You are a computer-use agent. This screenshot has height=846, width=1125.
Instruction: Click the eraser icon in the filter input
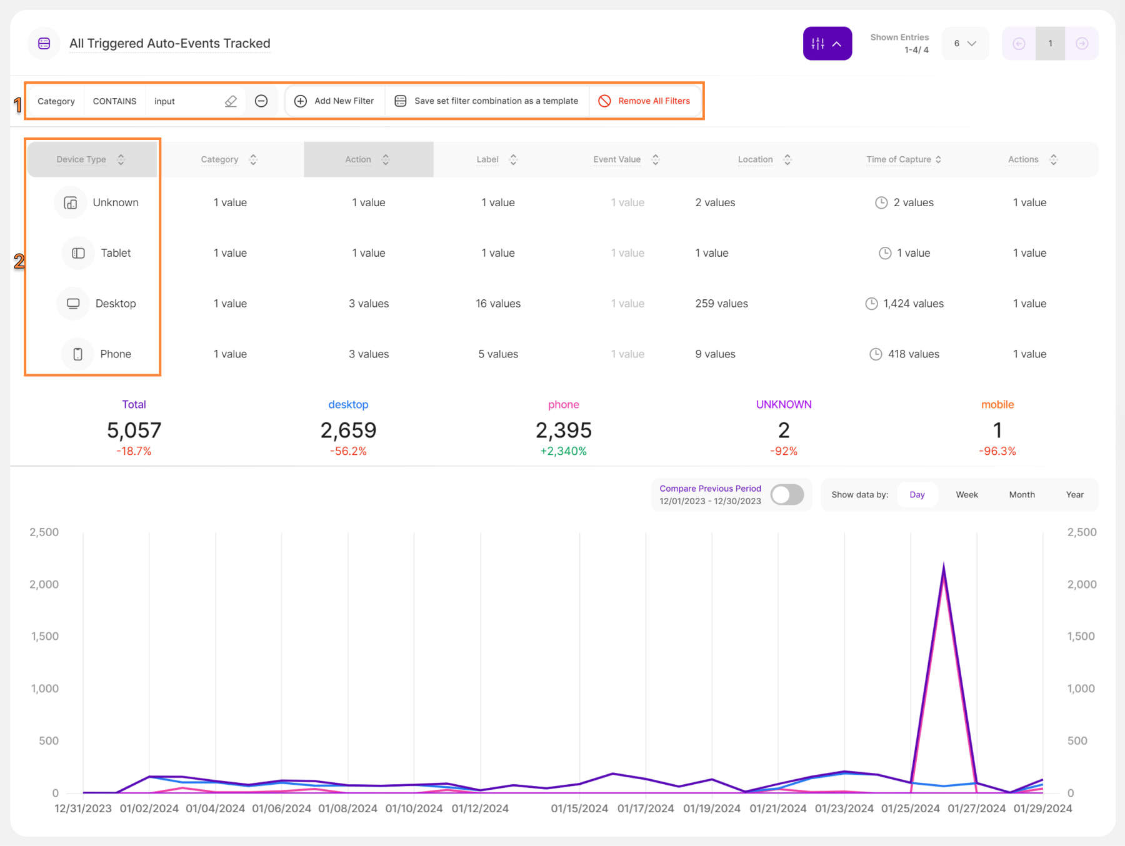pos(231,101)
